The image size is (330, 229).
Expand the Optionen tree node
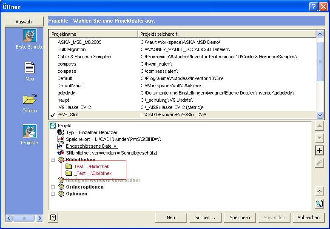point(53,194)
